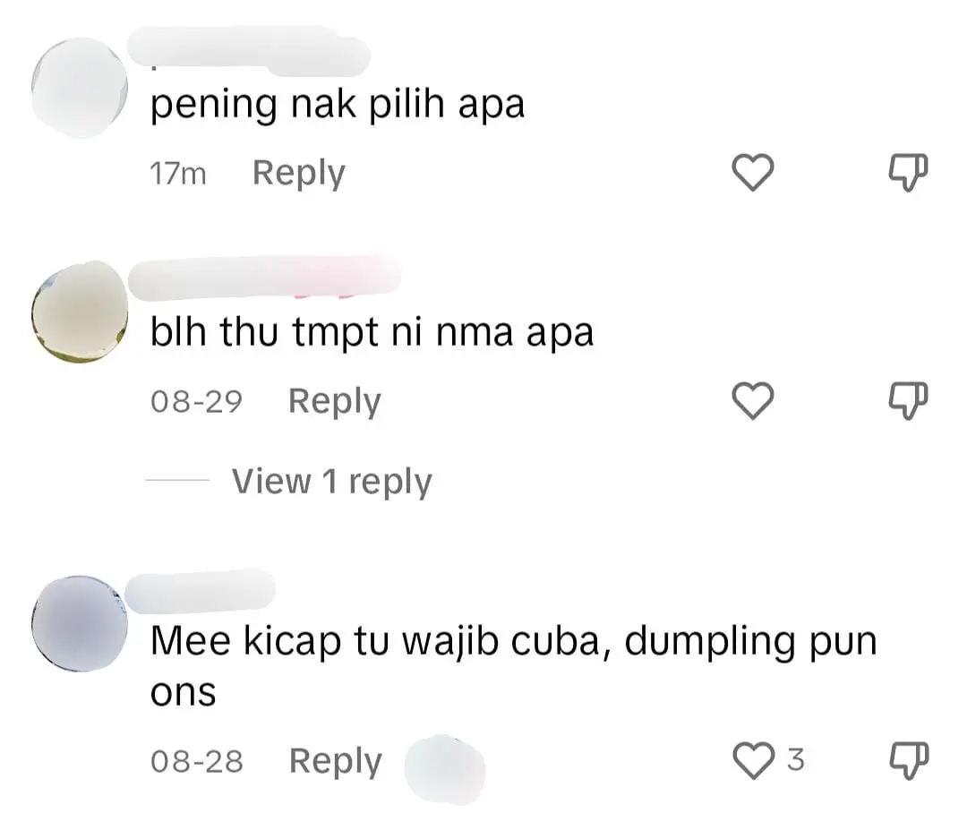
Task: Open avatar of 'pening nak pilih apa' commenter
Action: pos(80,87)
